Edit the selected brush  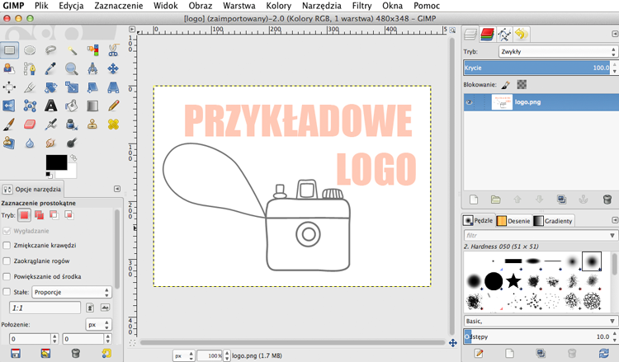click(x=479, y=353)
